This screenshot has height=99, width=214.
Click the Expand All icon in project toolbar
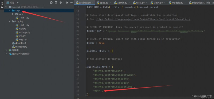(56, 3)
